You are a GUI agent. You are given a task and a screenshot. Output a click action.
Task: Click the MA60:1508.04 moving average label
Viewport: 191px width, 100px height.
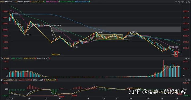pos(67,2)
